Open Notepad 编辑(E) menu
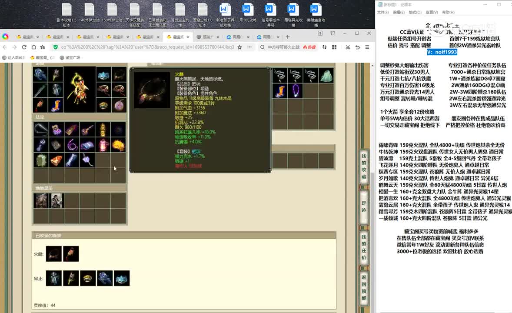Image resolution: width=512 pixels, height=313 pixels. (x=399, y=12)
